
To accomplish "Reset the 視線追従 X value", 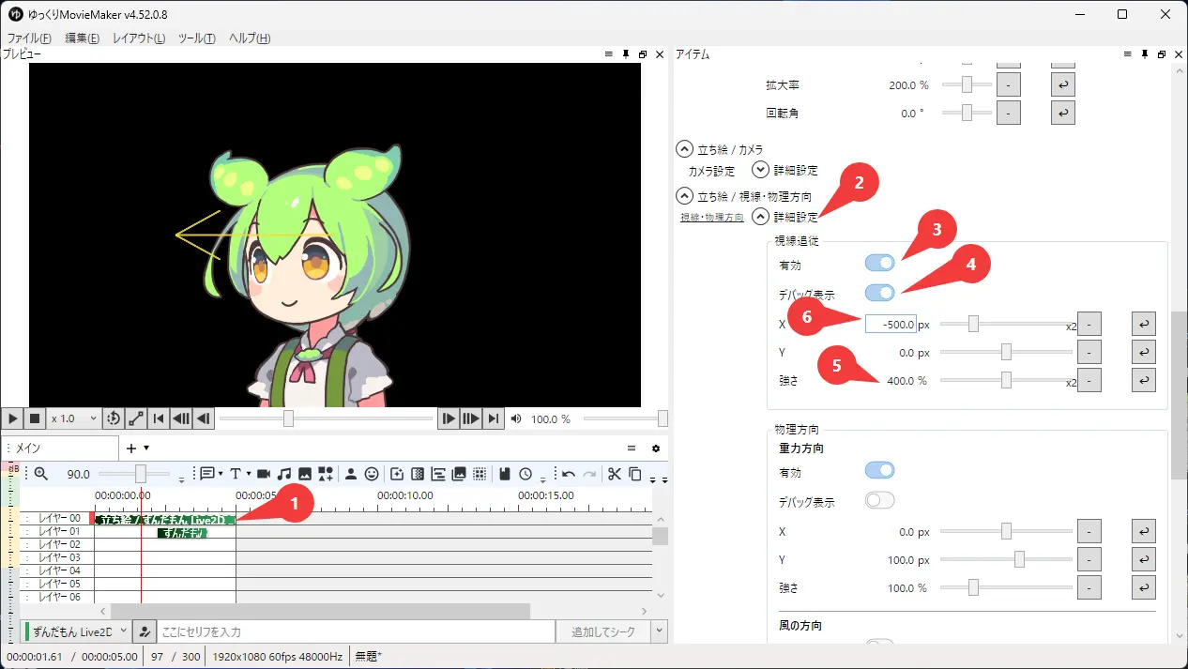I will (1143, 324).
